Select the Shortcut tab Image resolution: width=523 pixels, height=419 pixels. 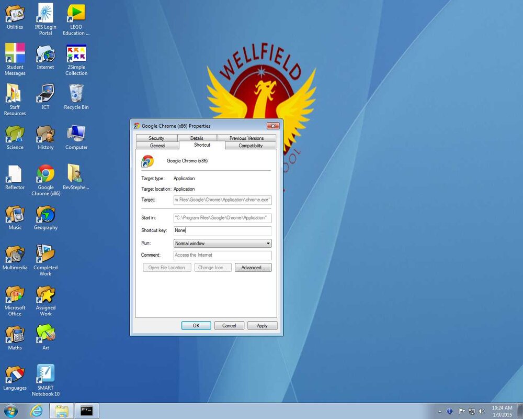(202, 145)
